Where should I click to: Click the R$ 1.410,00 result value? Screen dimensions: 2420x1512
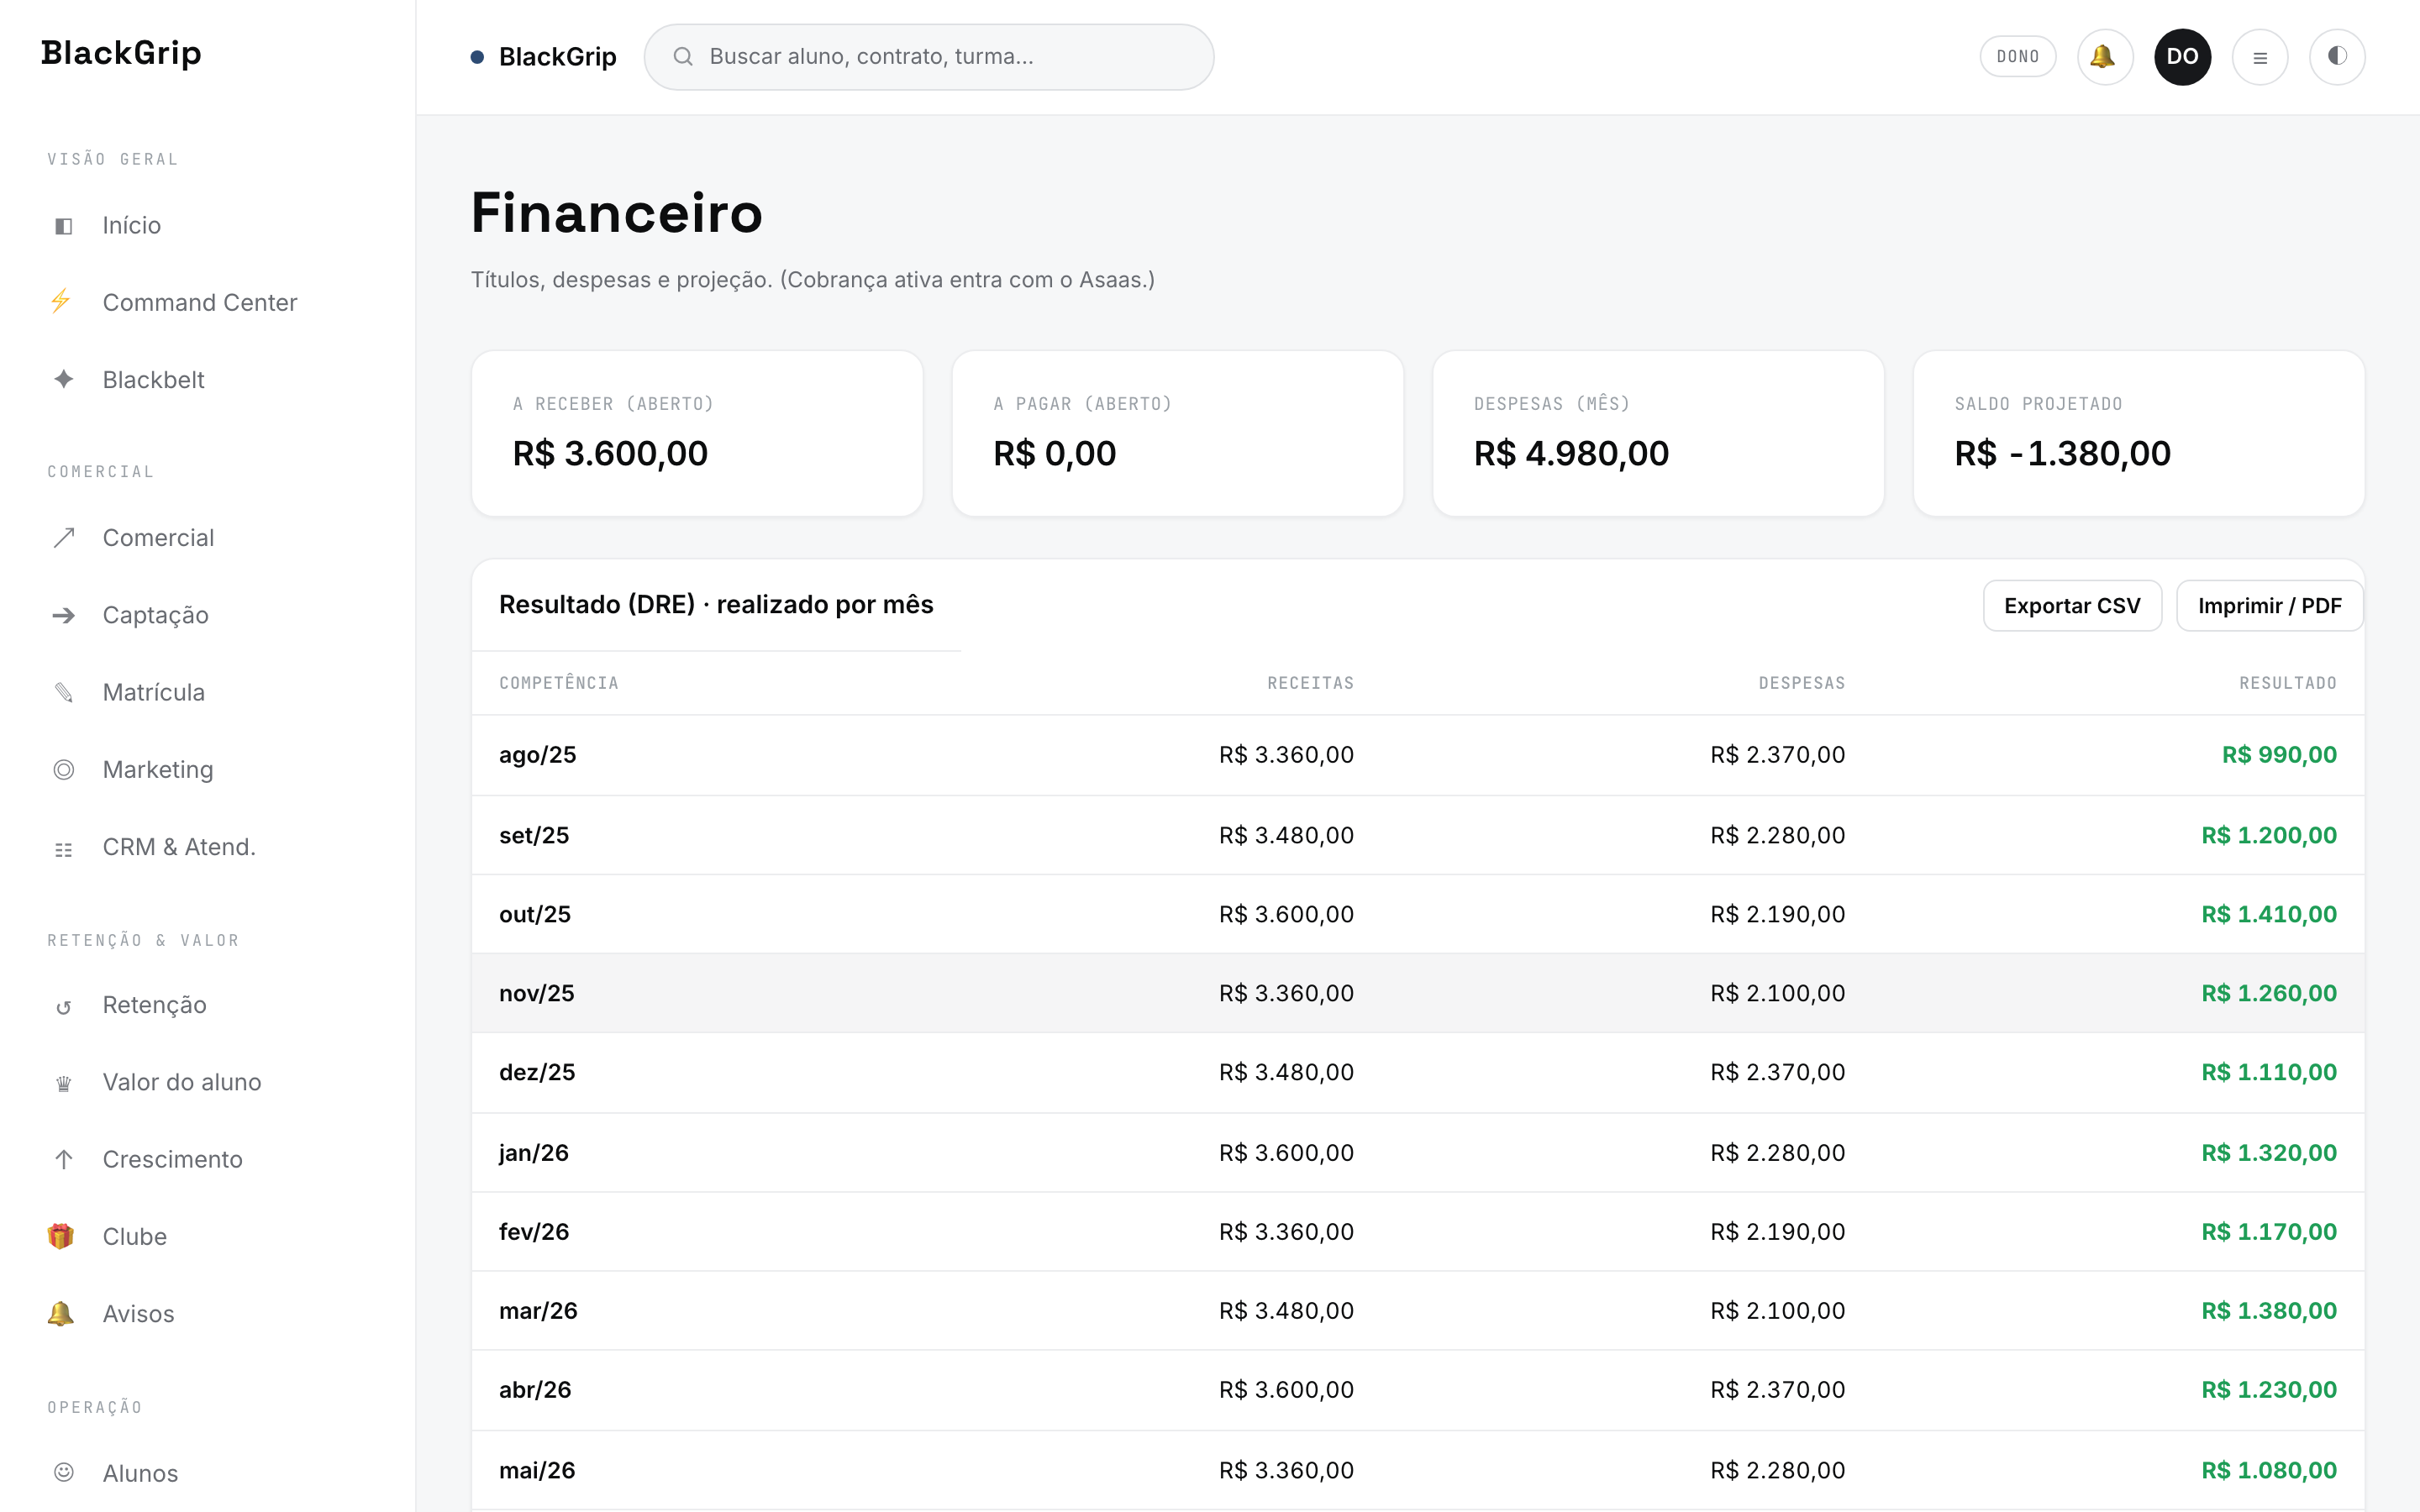click(2268, 914)
